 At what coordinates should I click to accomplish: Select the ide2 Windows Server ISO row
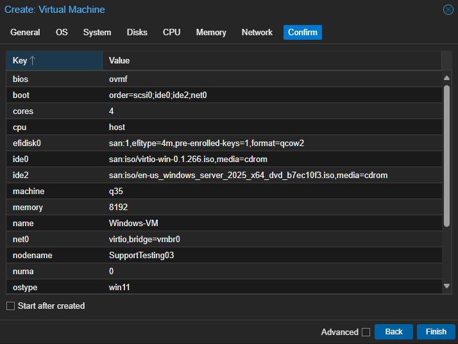(x=224, y=175)
